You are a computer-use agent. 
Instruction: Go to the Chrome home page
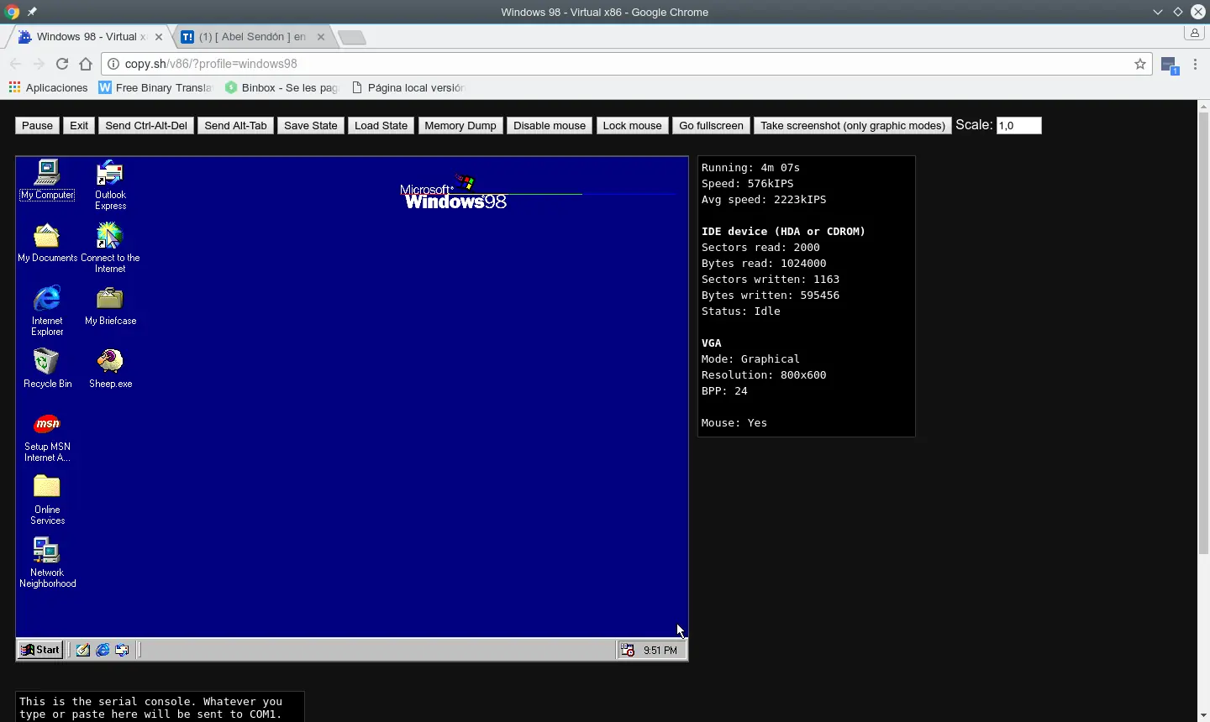(x=86, y=64)
